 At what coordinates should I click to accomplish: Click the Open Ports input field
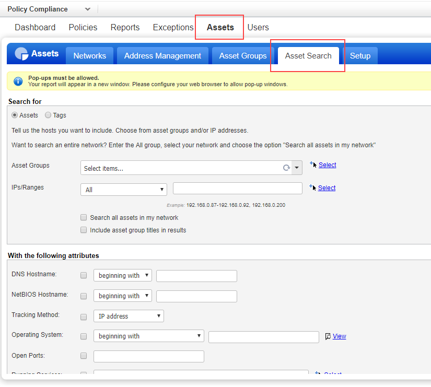[148, 356]
